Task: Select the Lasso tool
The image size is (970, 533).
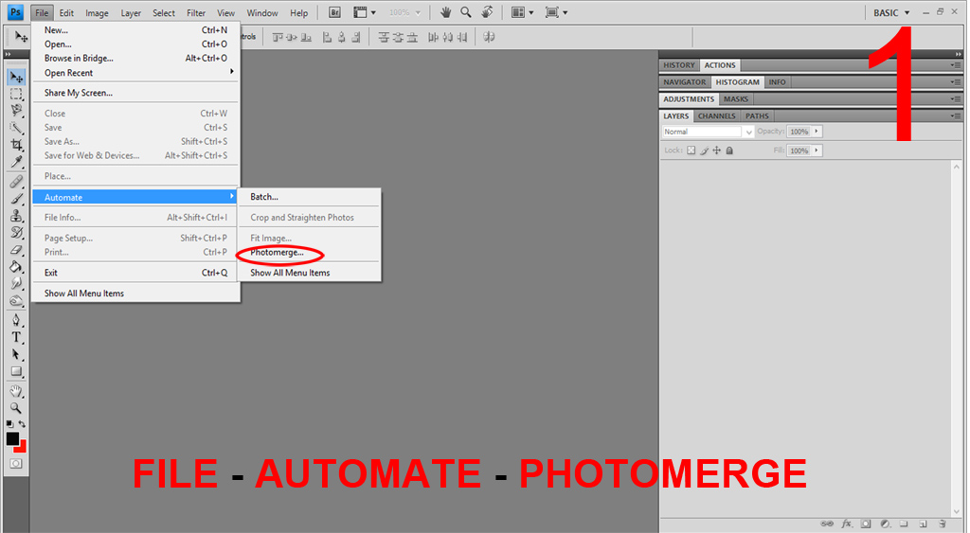Action: coord(16,111)
